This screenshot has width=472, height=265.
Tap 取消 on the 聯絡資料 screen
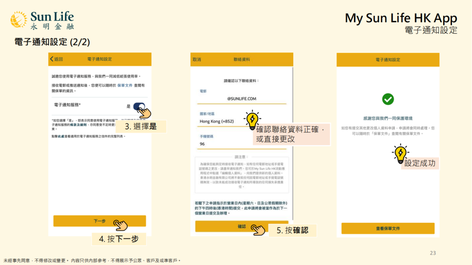(x=197, y=59)
